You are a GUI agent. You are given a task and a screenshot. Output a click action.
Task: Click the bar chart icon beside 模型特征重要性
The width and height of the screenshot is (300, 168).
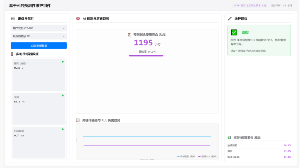pos(229,137)
